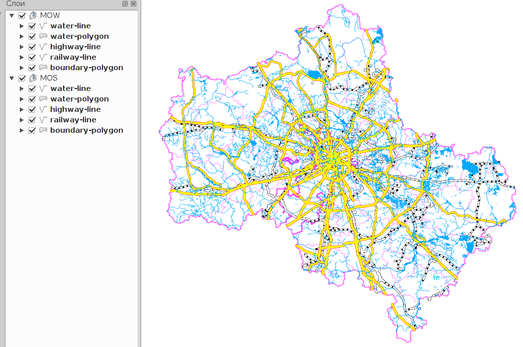Toggle MOW boundary-polygon layer checkbox

click(32, 68)
